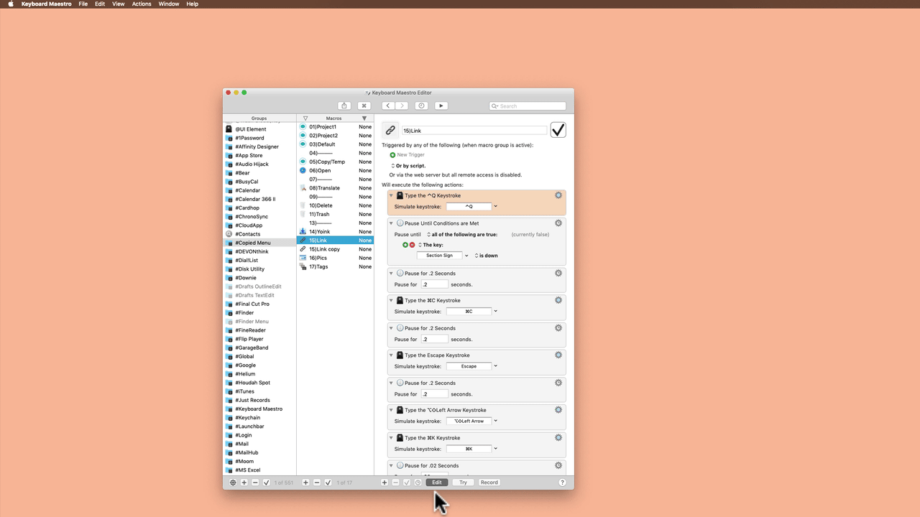Go forward with the right arrow toolbar button
The height and width of the screenshot is (517, 920).
(402, 106)
